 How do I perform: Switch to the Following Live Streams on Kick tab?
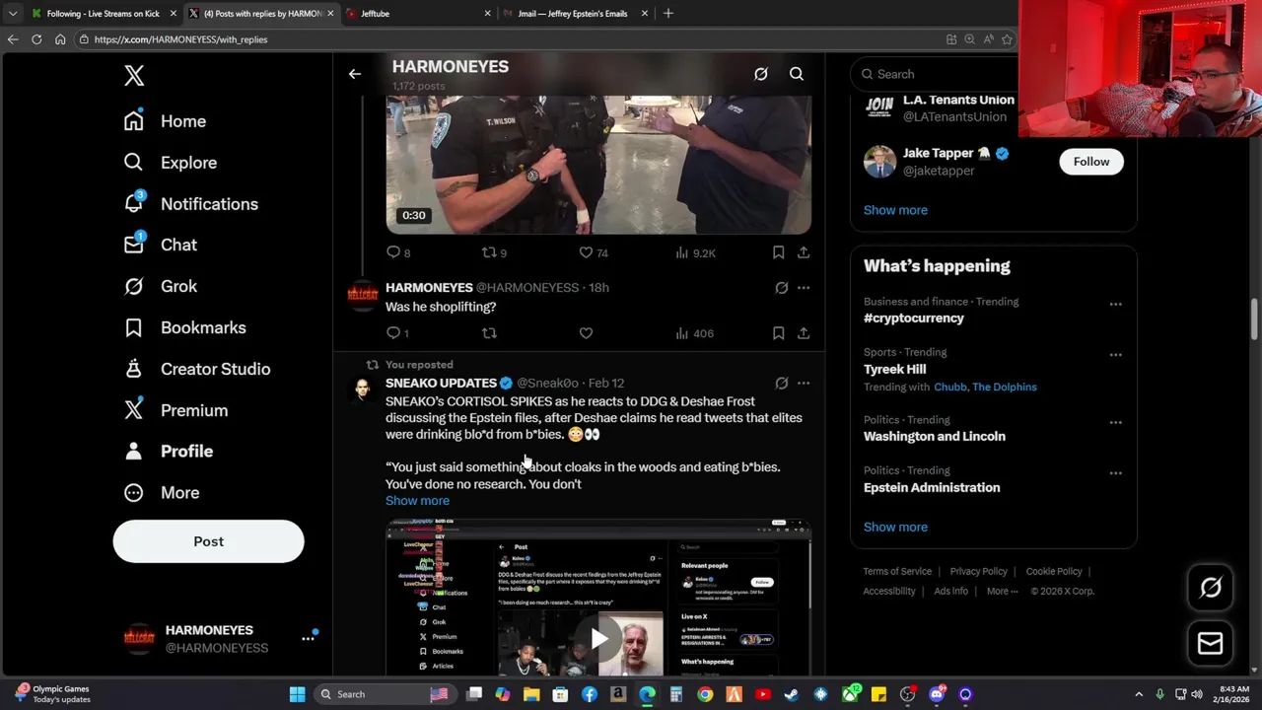click(x=103, y=14)
